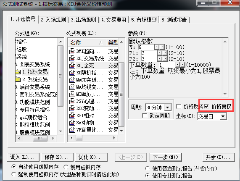Choose 使用普通测试报告 radio button
The image size is (240, 181).
147,168
